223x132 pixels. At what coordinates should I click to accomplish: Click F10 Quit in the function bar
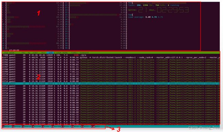[x=96, y=126]
